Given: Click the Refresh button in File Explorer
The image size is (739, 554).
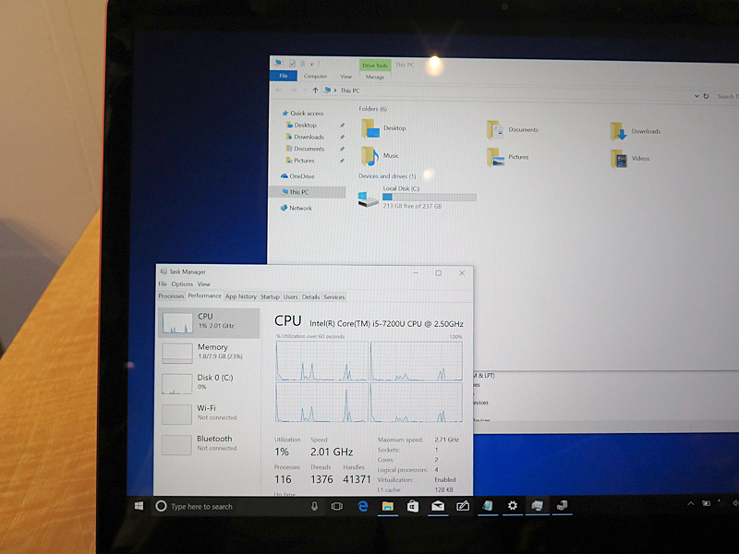Looking at the screenshot, I should tap(706, 96).
